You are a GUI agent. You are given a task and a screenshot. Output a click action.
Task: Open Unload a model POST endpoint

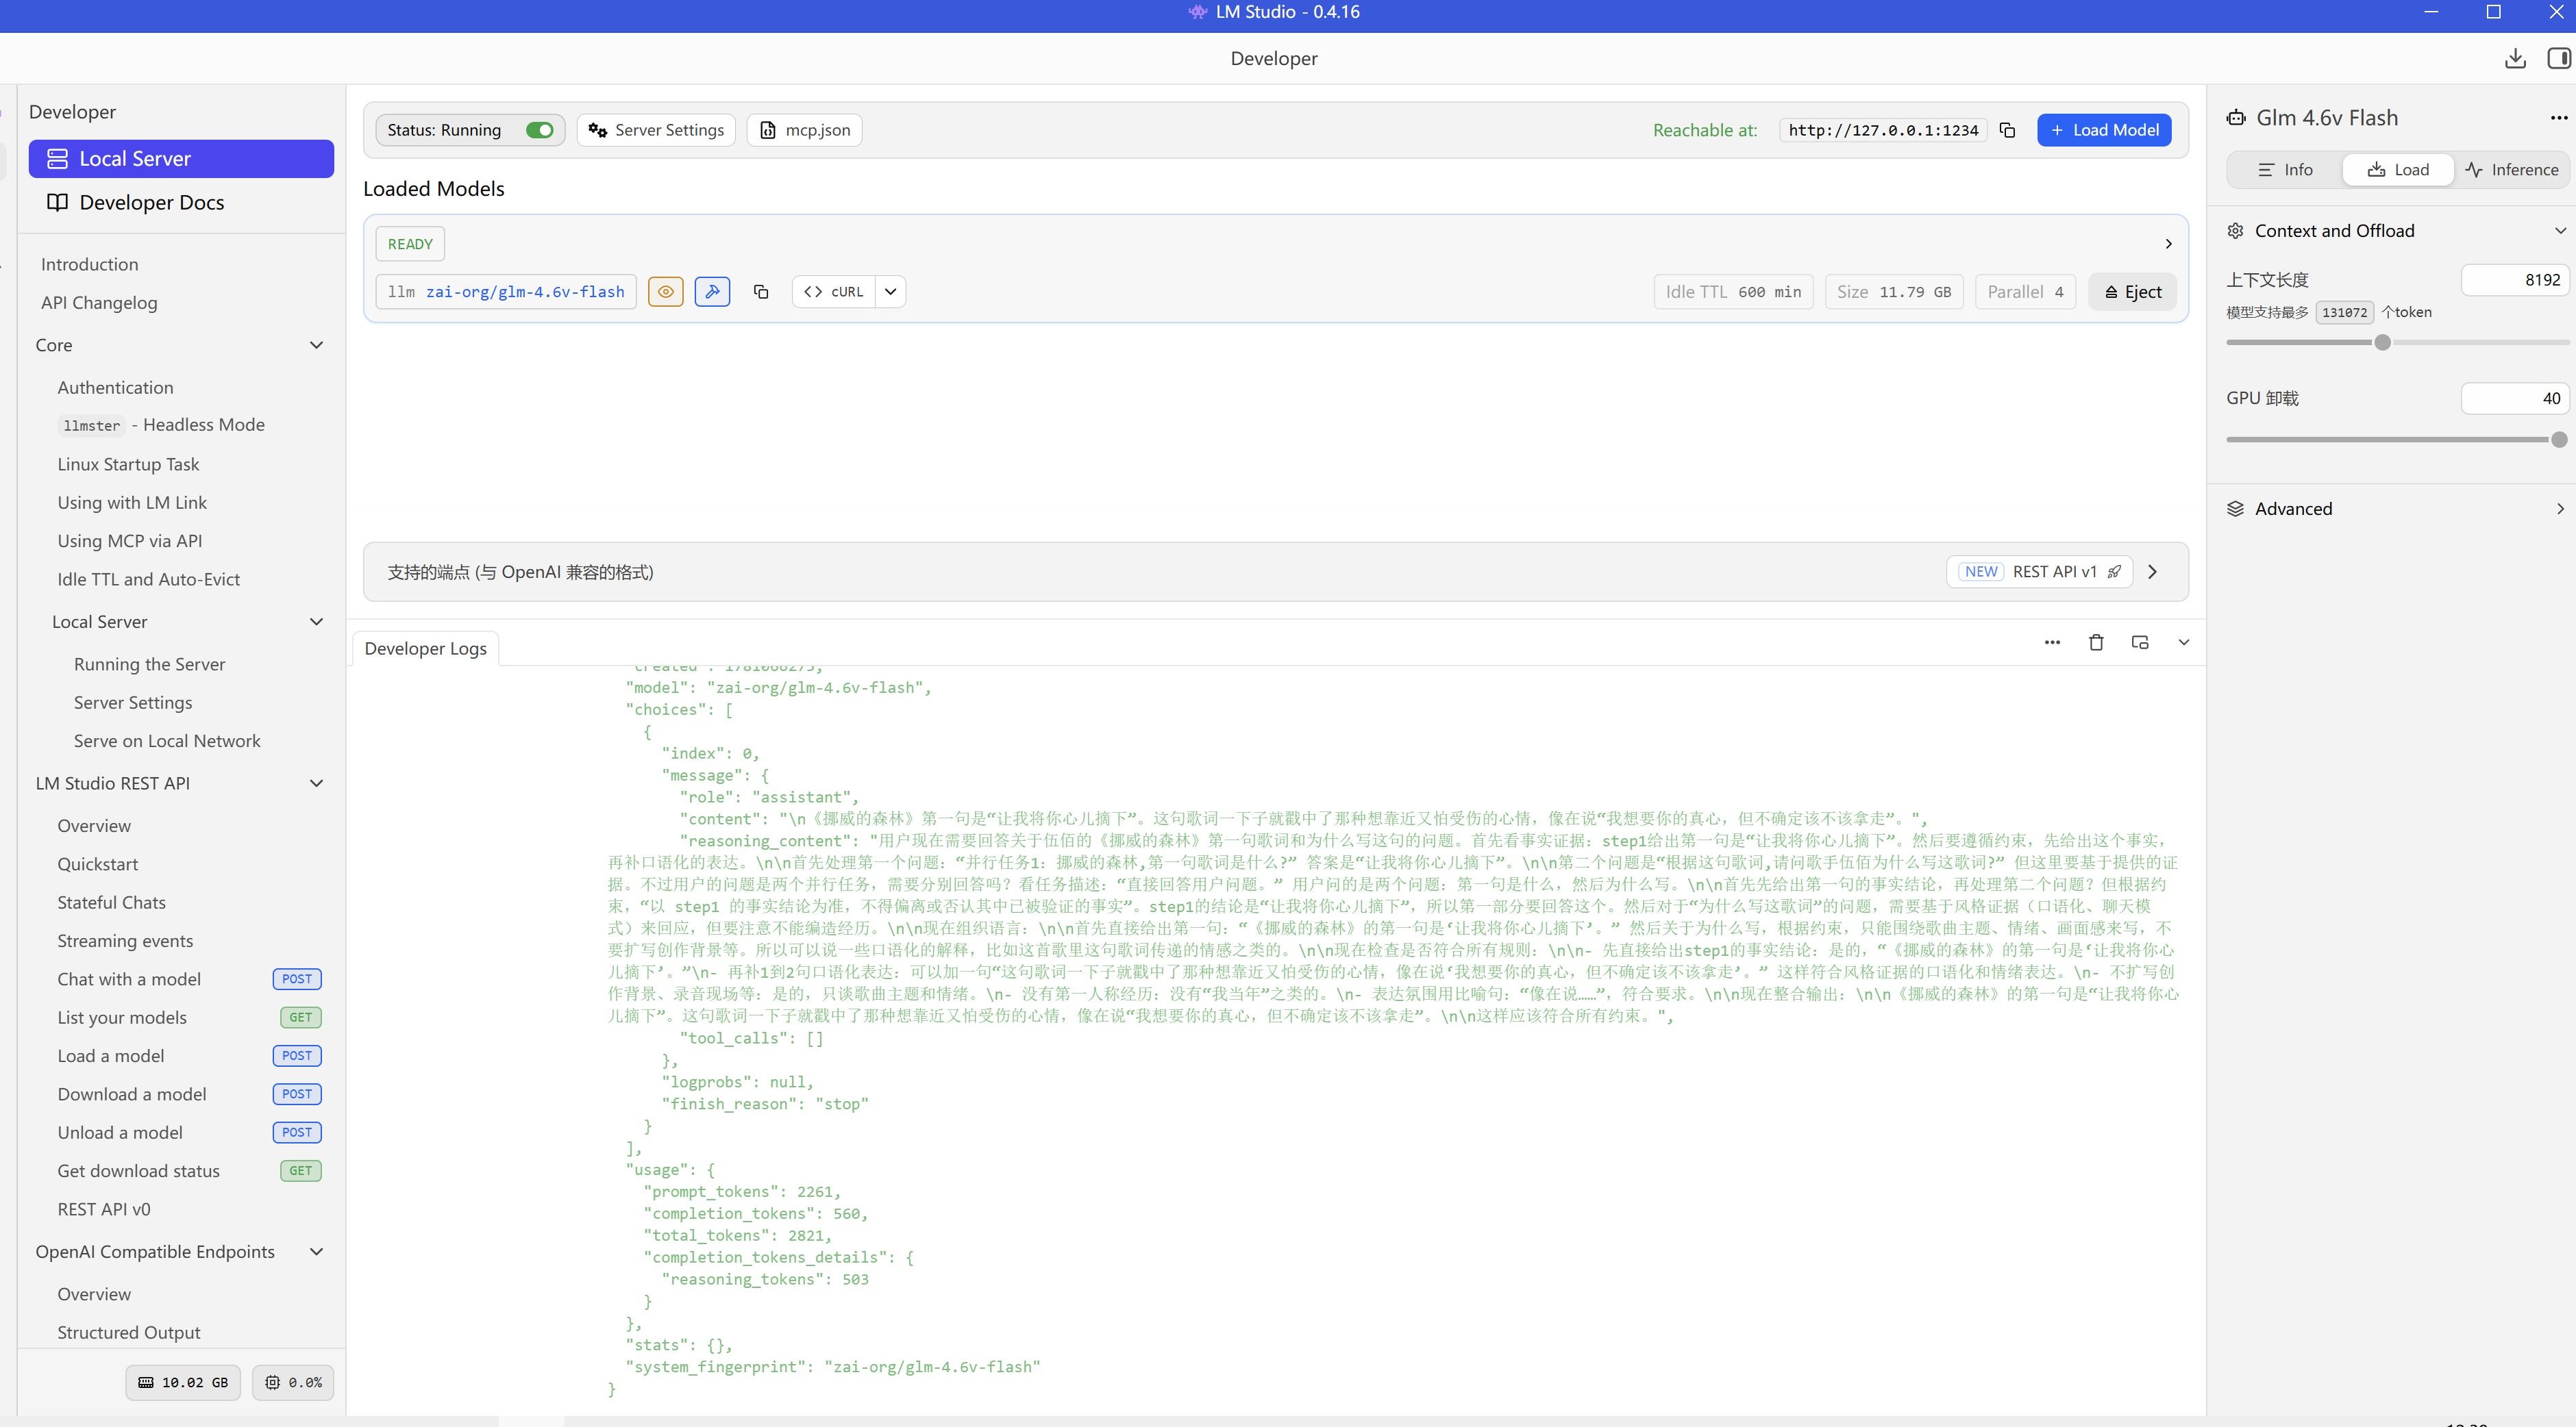coord(189,1132)
